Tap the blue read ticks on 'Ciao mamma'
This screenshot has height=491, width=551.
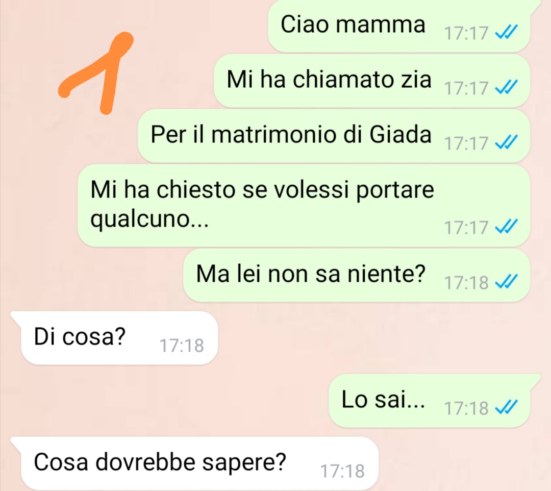pos(506,32)
